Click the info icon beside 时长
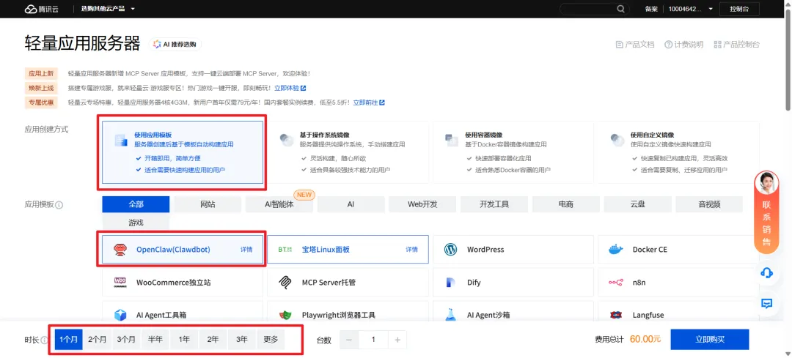792x358 pixels. point(44,340)
